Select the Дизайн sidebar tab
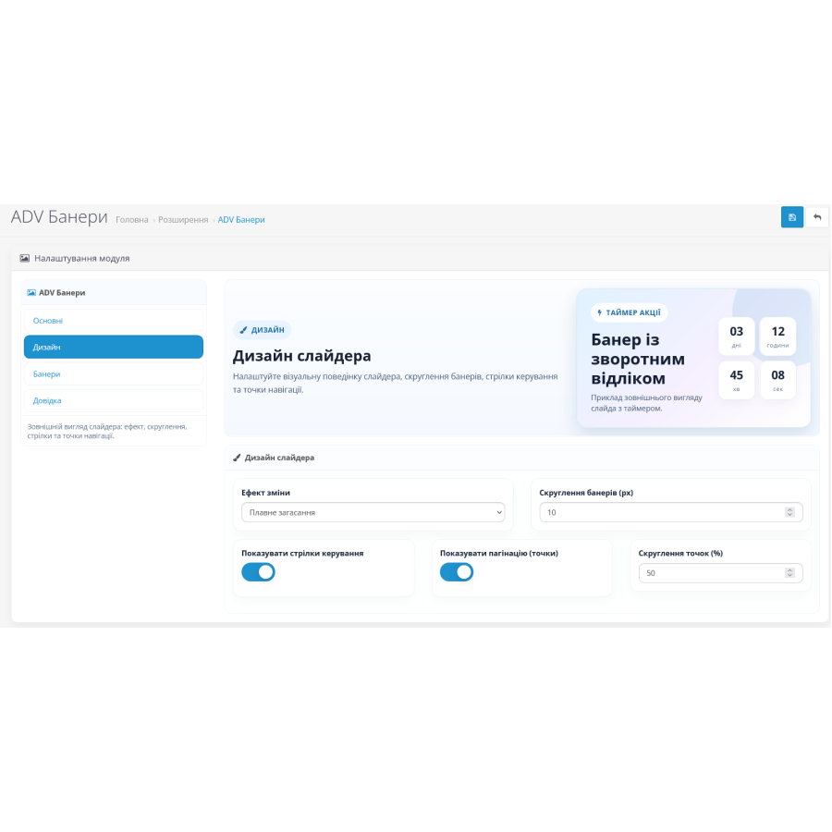The width and height of the screenshot is (832, 832). pyautogui.click(x=114, y=347)
